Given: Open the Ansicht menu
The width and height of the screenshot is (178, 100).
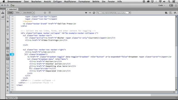Looking at the screenshot, I should [x=48, y=1].
